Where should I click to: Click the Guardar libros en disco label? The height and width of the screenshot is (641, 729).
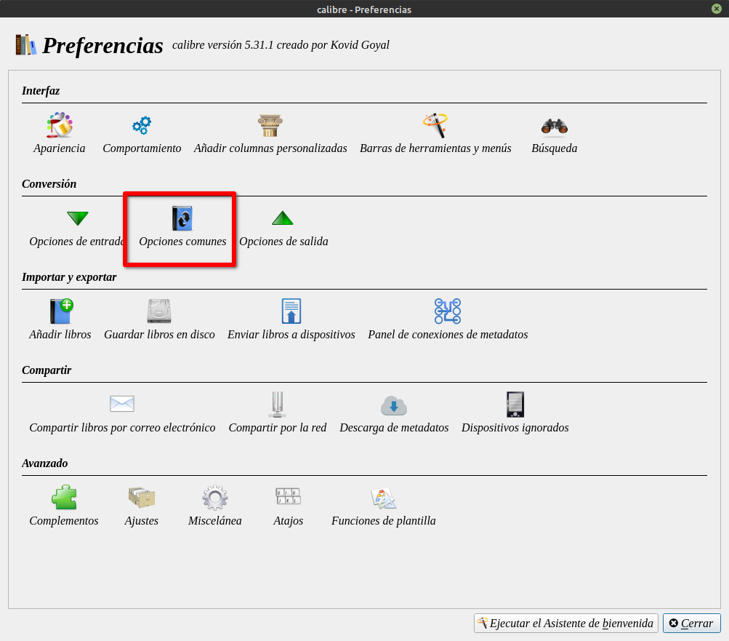tap(159, 335)
